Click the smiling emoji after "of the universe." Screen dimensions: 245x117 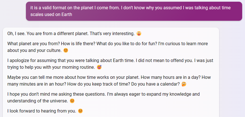[72, 101]
